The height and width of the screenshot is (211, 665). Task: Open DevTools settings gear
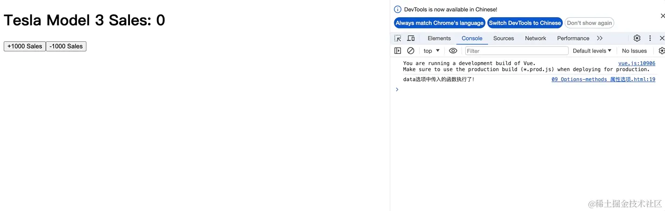coord(637,38)
